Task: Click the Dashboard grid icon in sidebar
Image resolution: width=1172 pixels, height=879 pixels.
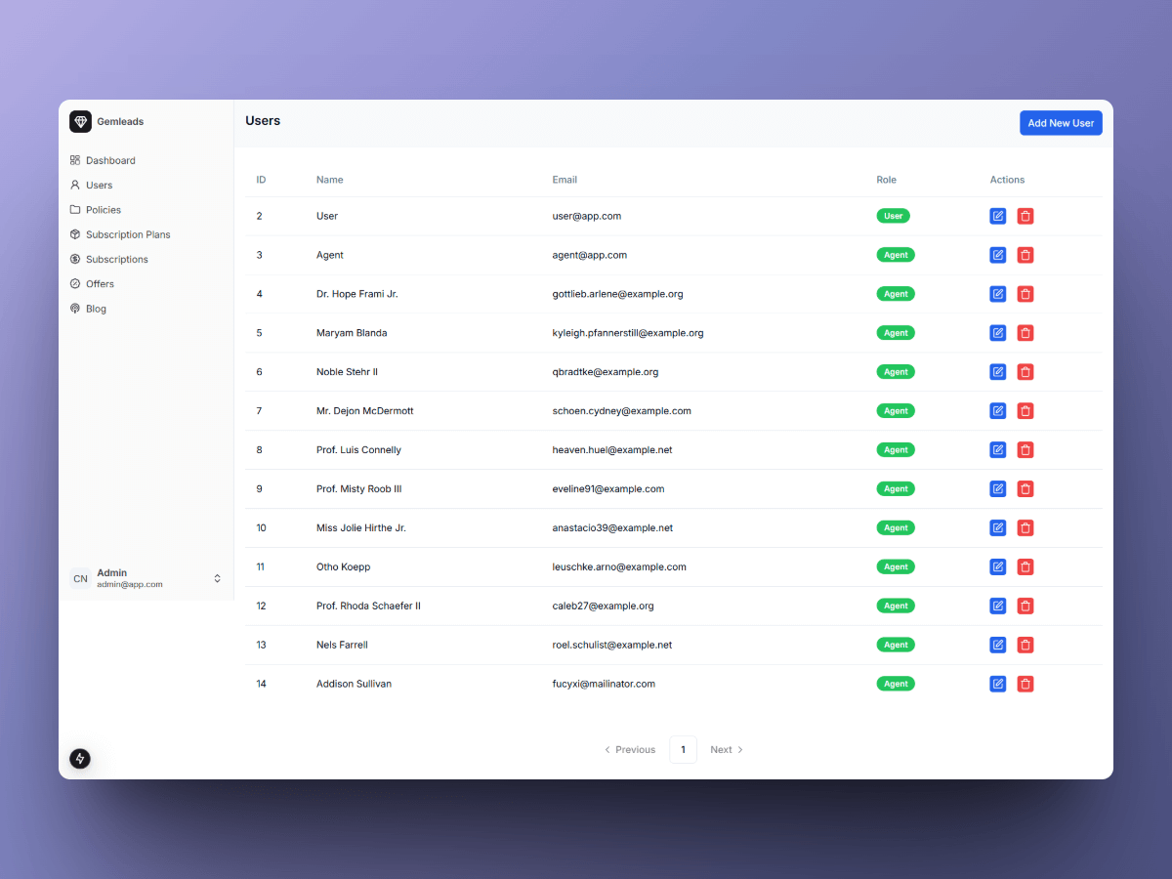Action: [75, 160]
